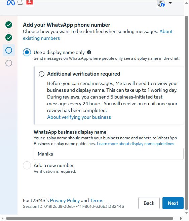Click the info icon beside Additional verification required
This screenshot has height=221, width=189.
[x=42, y=74]
